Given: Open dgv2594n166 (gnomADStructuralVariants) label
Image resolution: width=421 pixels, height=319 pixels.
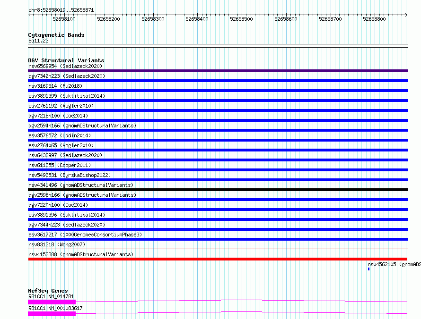Looking at the screenshot, I should click(82, 126).
